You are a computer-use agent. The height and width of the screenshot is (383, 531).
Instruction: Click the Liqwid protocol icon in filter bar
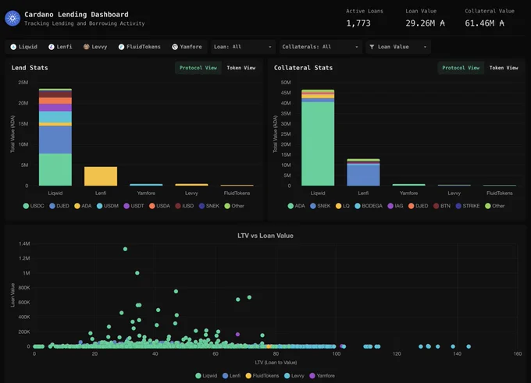click(13, 47)
